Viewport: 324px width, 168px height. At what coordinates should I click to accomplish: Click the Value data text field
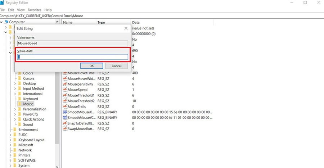pos(73,57)
